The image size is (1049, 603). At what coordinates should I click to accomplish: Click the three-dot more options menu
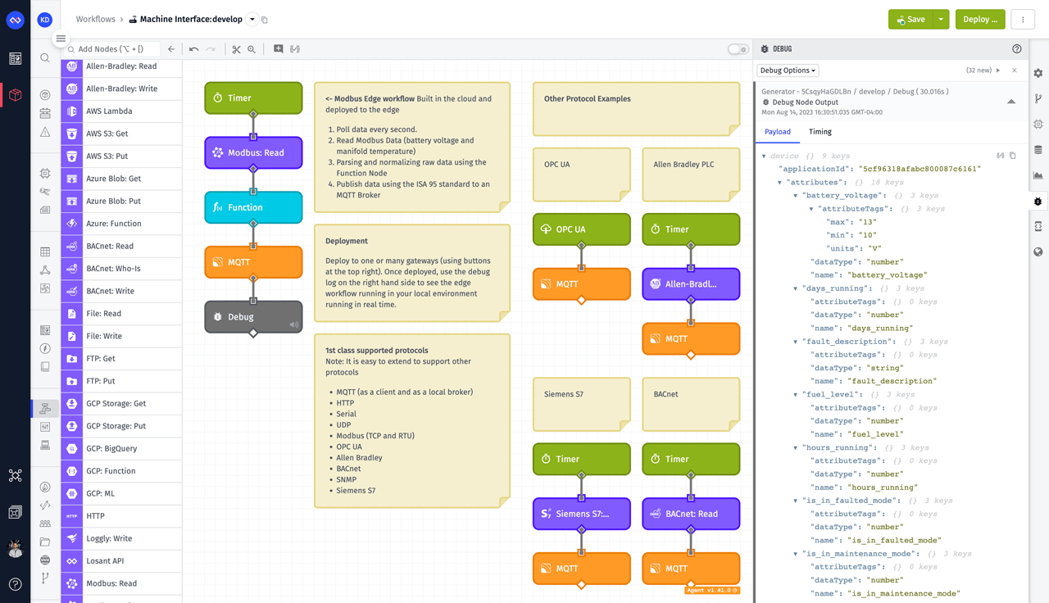tap(1023, 20)
